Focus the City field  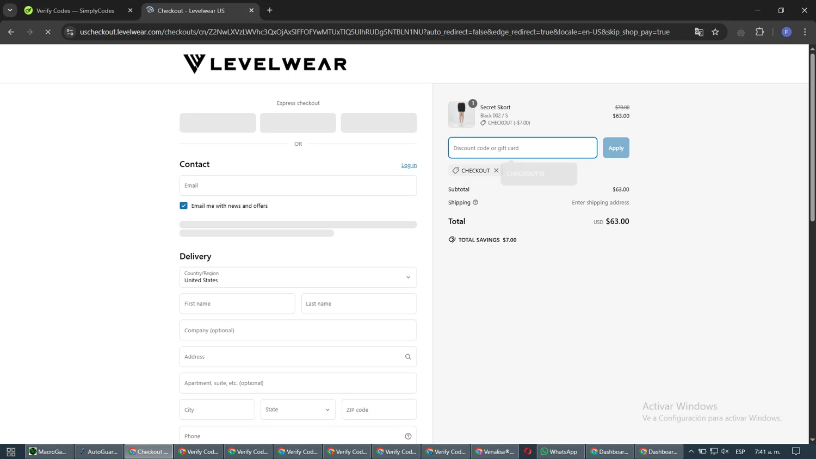[x=217, y=410]
